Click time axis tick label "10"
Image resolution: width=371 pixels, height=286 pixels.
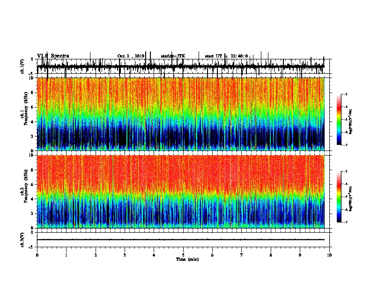click(329, 255)
